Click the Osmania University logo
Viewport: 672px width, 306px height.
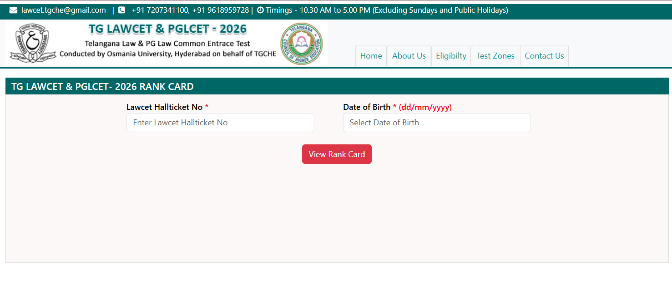[x=32, y=43]
